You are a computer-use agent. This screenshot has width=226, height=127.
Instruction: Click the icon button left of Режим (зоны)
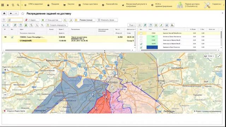pyautogui.click(x=71, y=20)
